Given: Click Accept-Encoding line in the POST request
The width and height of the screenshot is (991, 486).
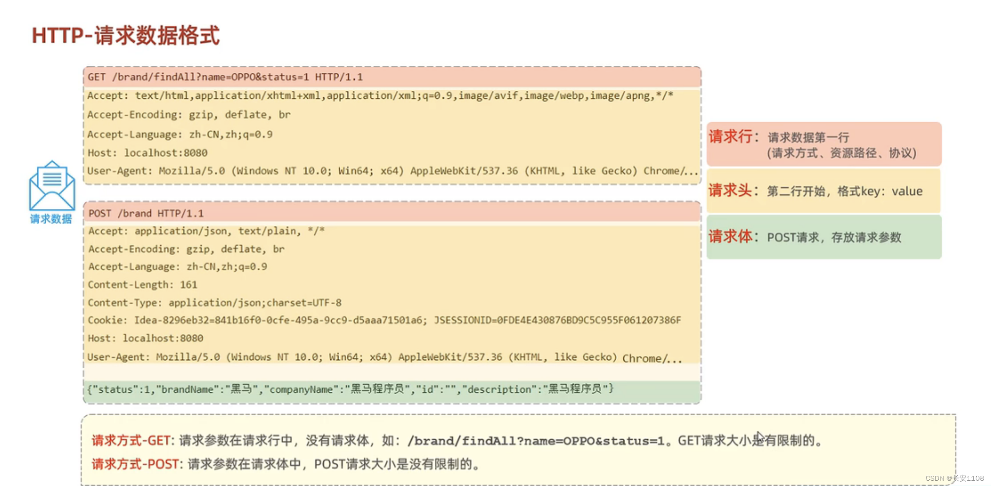Looking at the screenshot, I should coord(186,249).
